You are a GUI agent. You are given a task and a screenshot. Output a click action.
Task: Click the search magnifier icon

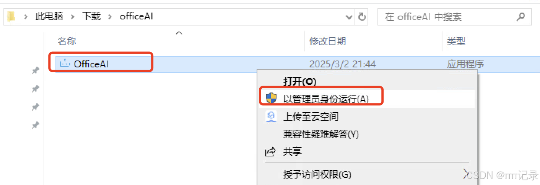point(520,17)
